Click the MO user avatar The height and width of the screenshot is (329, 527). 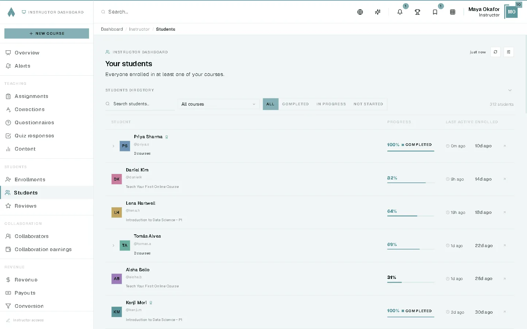pyautogui.click(x=512, y=12)
